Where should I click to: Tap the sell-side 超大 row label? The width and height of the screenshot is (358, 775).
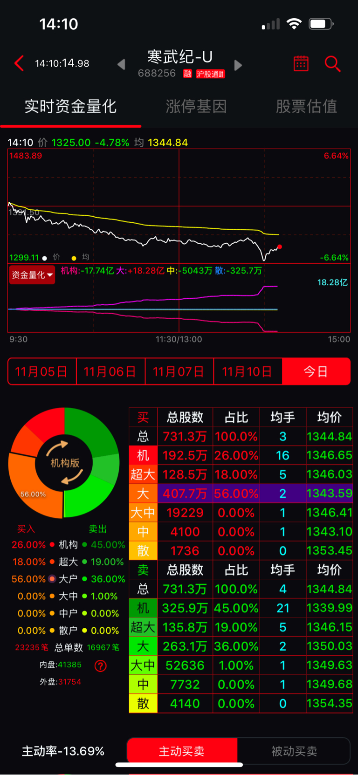[x=143, y=627]
